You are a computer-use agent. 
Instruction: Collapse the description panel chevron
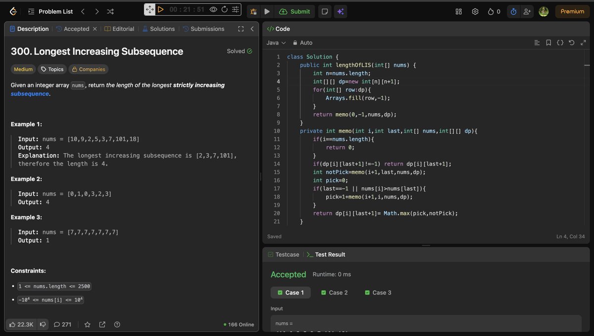pyautogui.click(x=251, y=29)
